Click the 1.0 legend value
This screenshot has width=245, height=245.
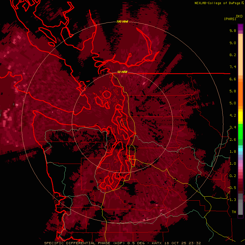pos(233,164)
